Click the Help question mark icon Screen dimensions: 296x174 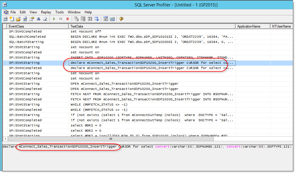point(121,19)
